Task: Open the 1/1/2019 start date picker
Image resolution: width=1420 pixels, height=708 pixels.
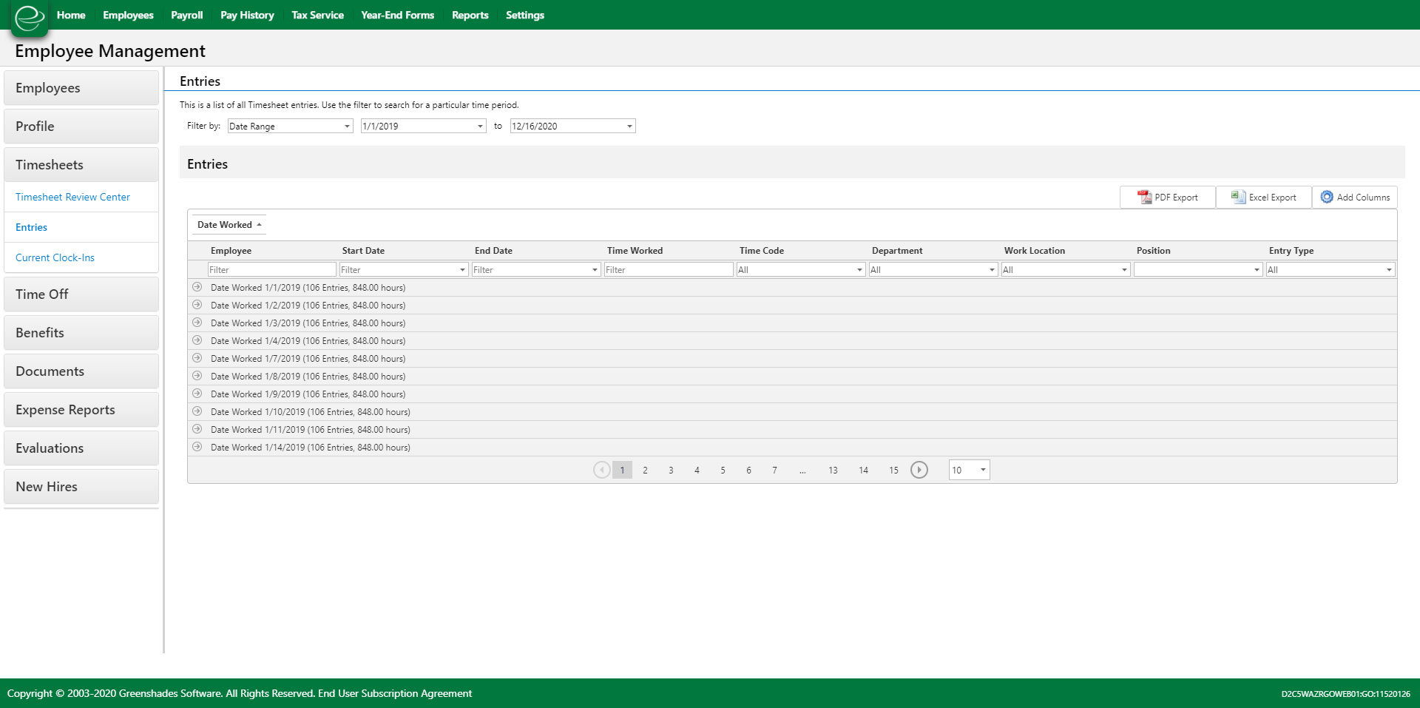Action: click(x=479, y=126)
